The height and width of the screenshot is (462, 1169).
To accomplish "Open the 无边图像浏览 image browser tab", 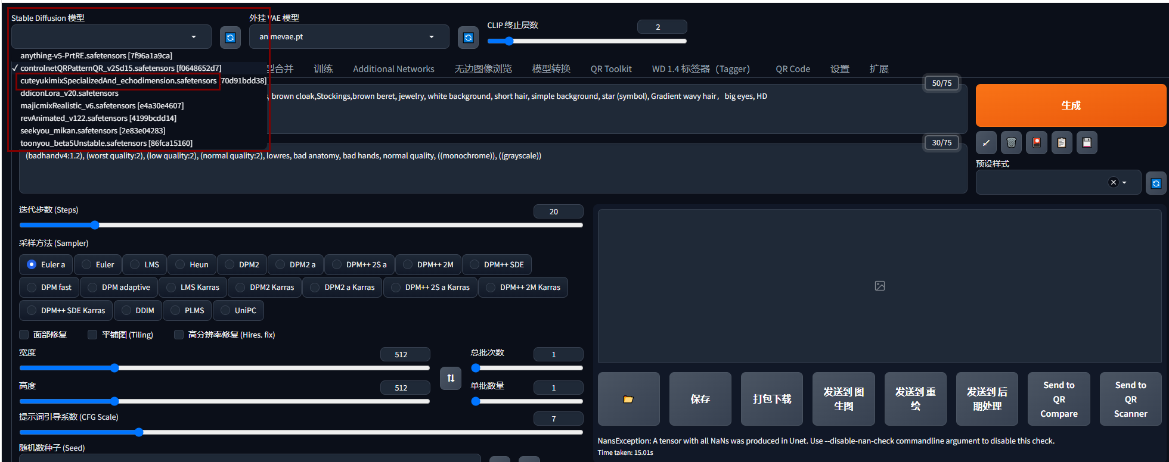I will click(483, 69).
